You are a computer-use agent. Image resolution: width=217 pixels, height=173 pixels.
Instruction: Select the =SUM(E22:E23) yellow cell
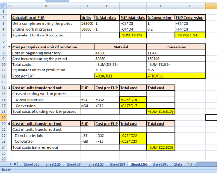[x=161, y=147]
